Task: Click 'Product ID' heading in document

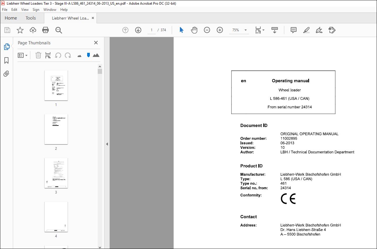Action: 251,166
